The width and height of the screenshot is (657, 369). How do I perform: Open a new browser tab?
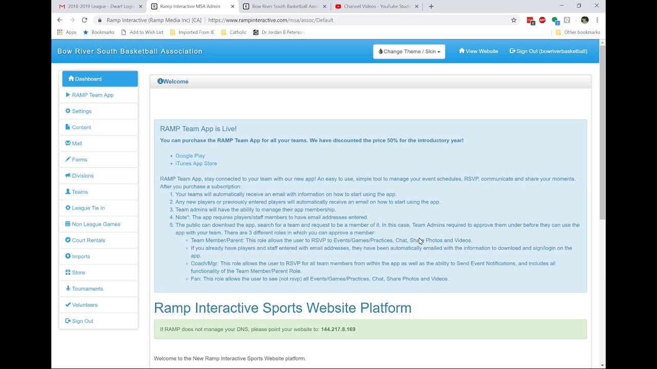coord(431,6)
